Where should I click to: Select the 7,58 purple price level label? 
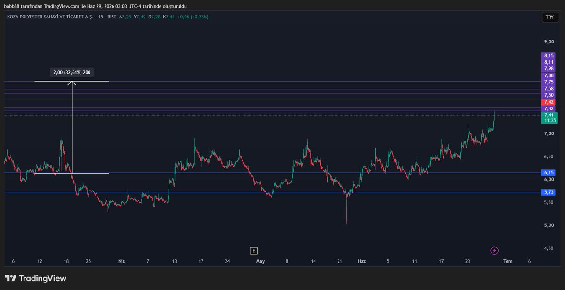[x=549, y=89]
